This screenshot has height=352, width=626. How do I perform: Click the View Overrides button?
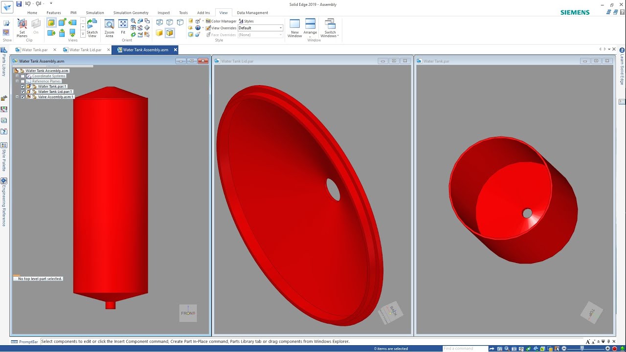pos(221,28)
